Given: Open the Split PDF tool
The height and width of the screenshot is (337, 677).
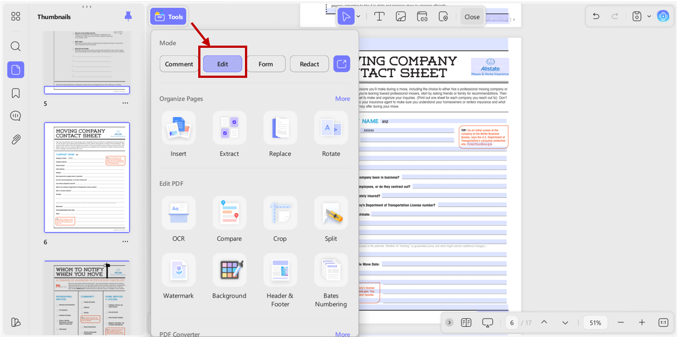Looking at the screenshot, I should click(x=331, y=220).
